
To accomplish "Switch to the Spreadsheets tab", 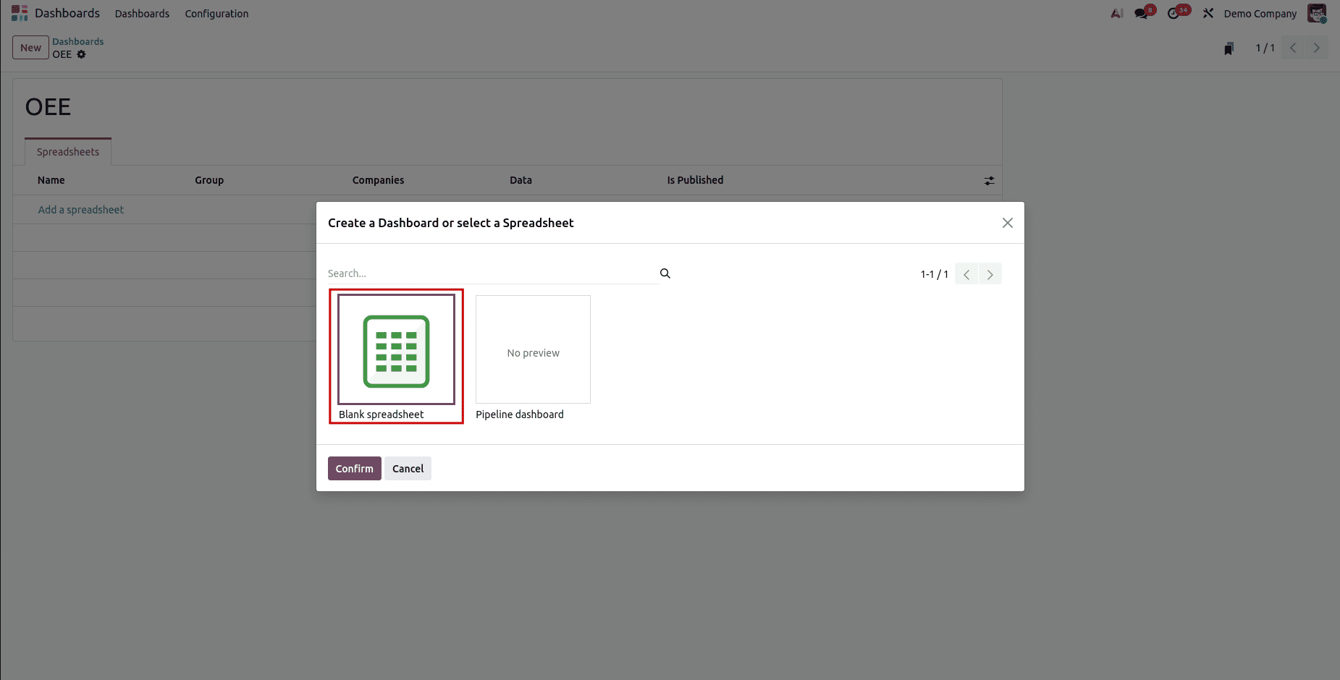I will pos(67,151).
